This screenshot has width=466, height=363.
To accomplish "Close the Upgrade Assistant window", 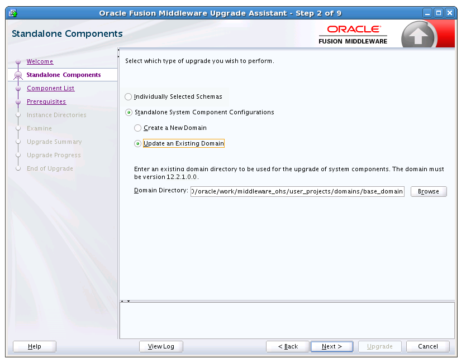I will [450, 13].
